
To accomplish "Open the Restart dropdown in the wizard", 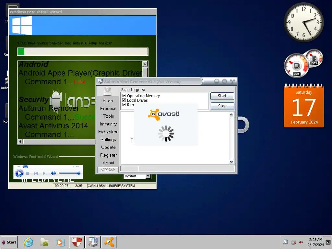I will tap(148, 176).
